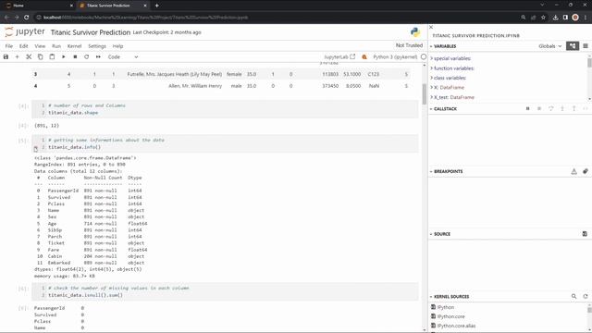Toggle pause on exceptions icon
This screenshot has height=333, width=592.
(573, 171)
